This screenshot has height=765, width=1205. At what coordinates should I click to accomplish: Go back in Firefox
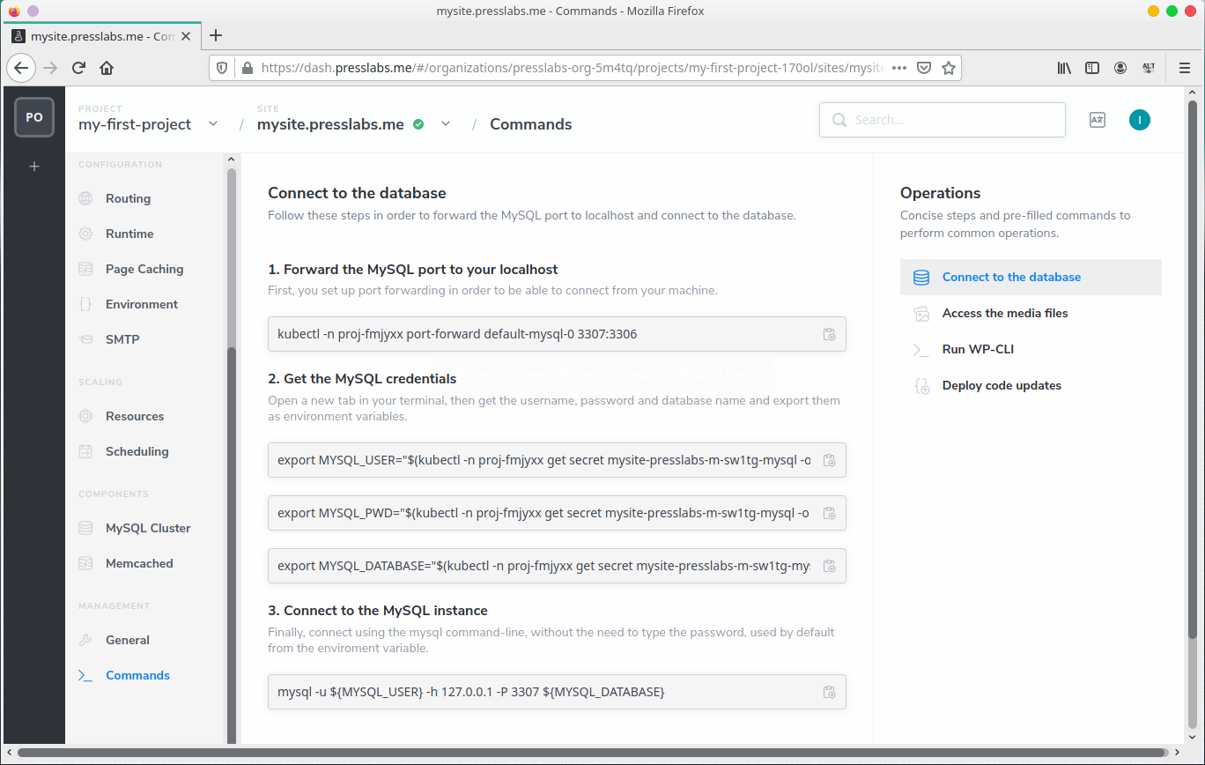tap(21, 68)
